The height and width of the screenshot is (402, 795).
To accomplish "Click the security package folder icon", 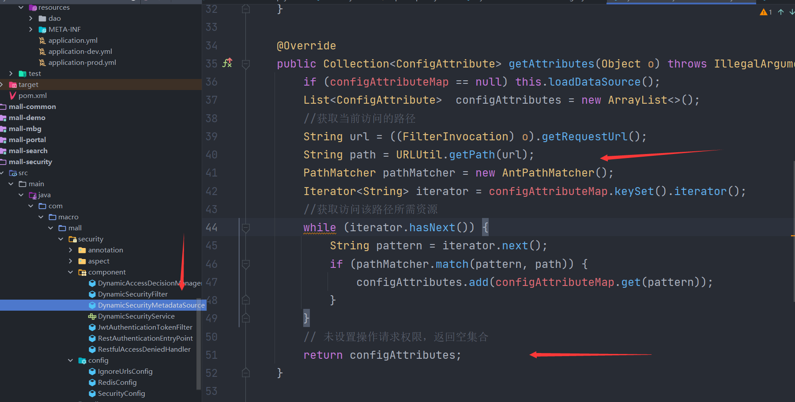I will [73, 239].
